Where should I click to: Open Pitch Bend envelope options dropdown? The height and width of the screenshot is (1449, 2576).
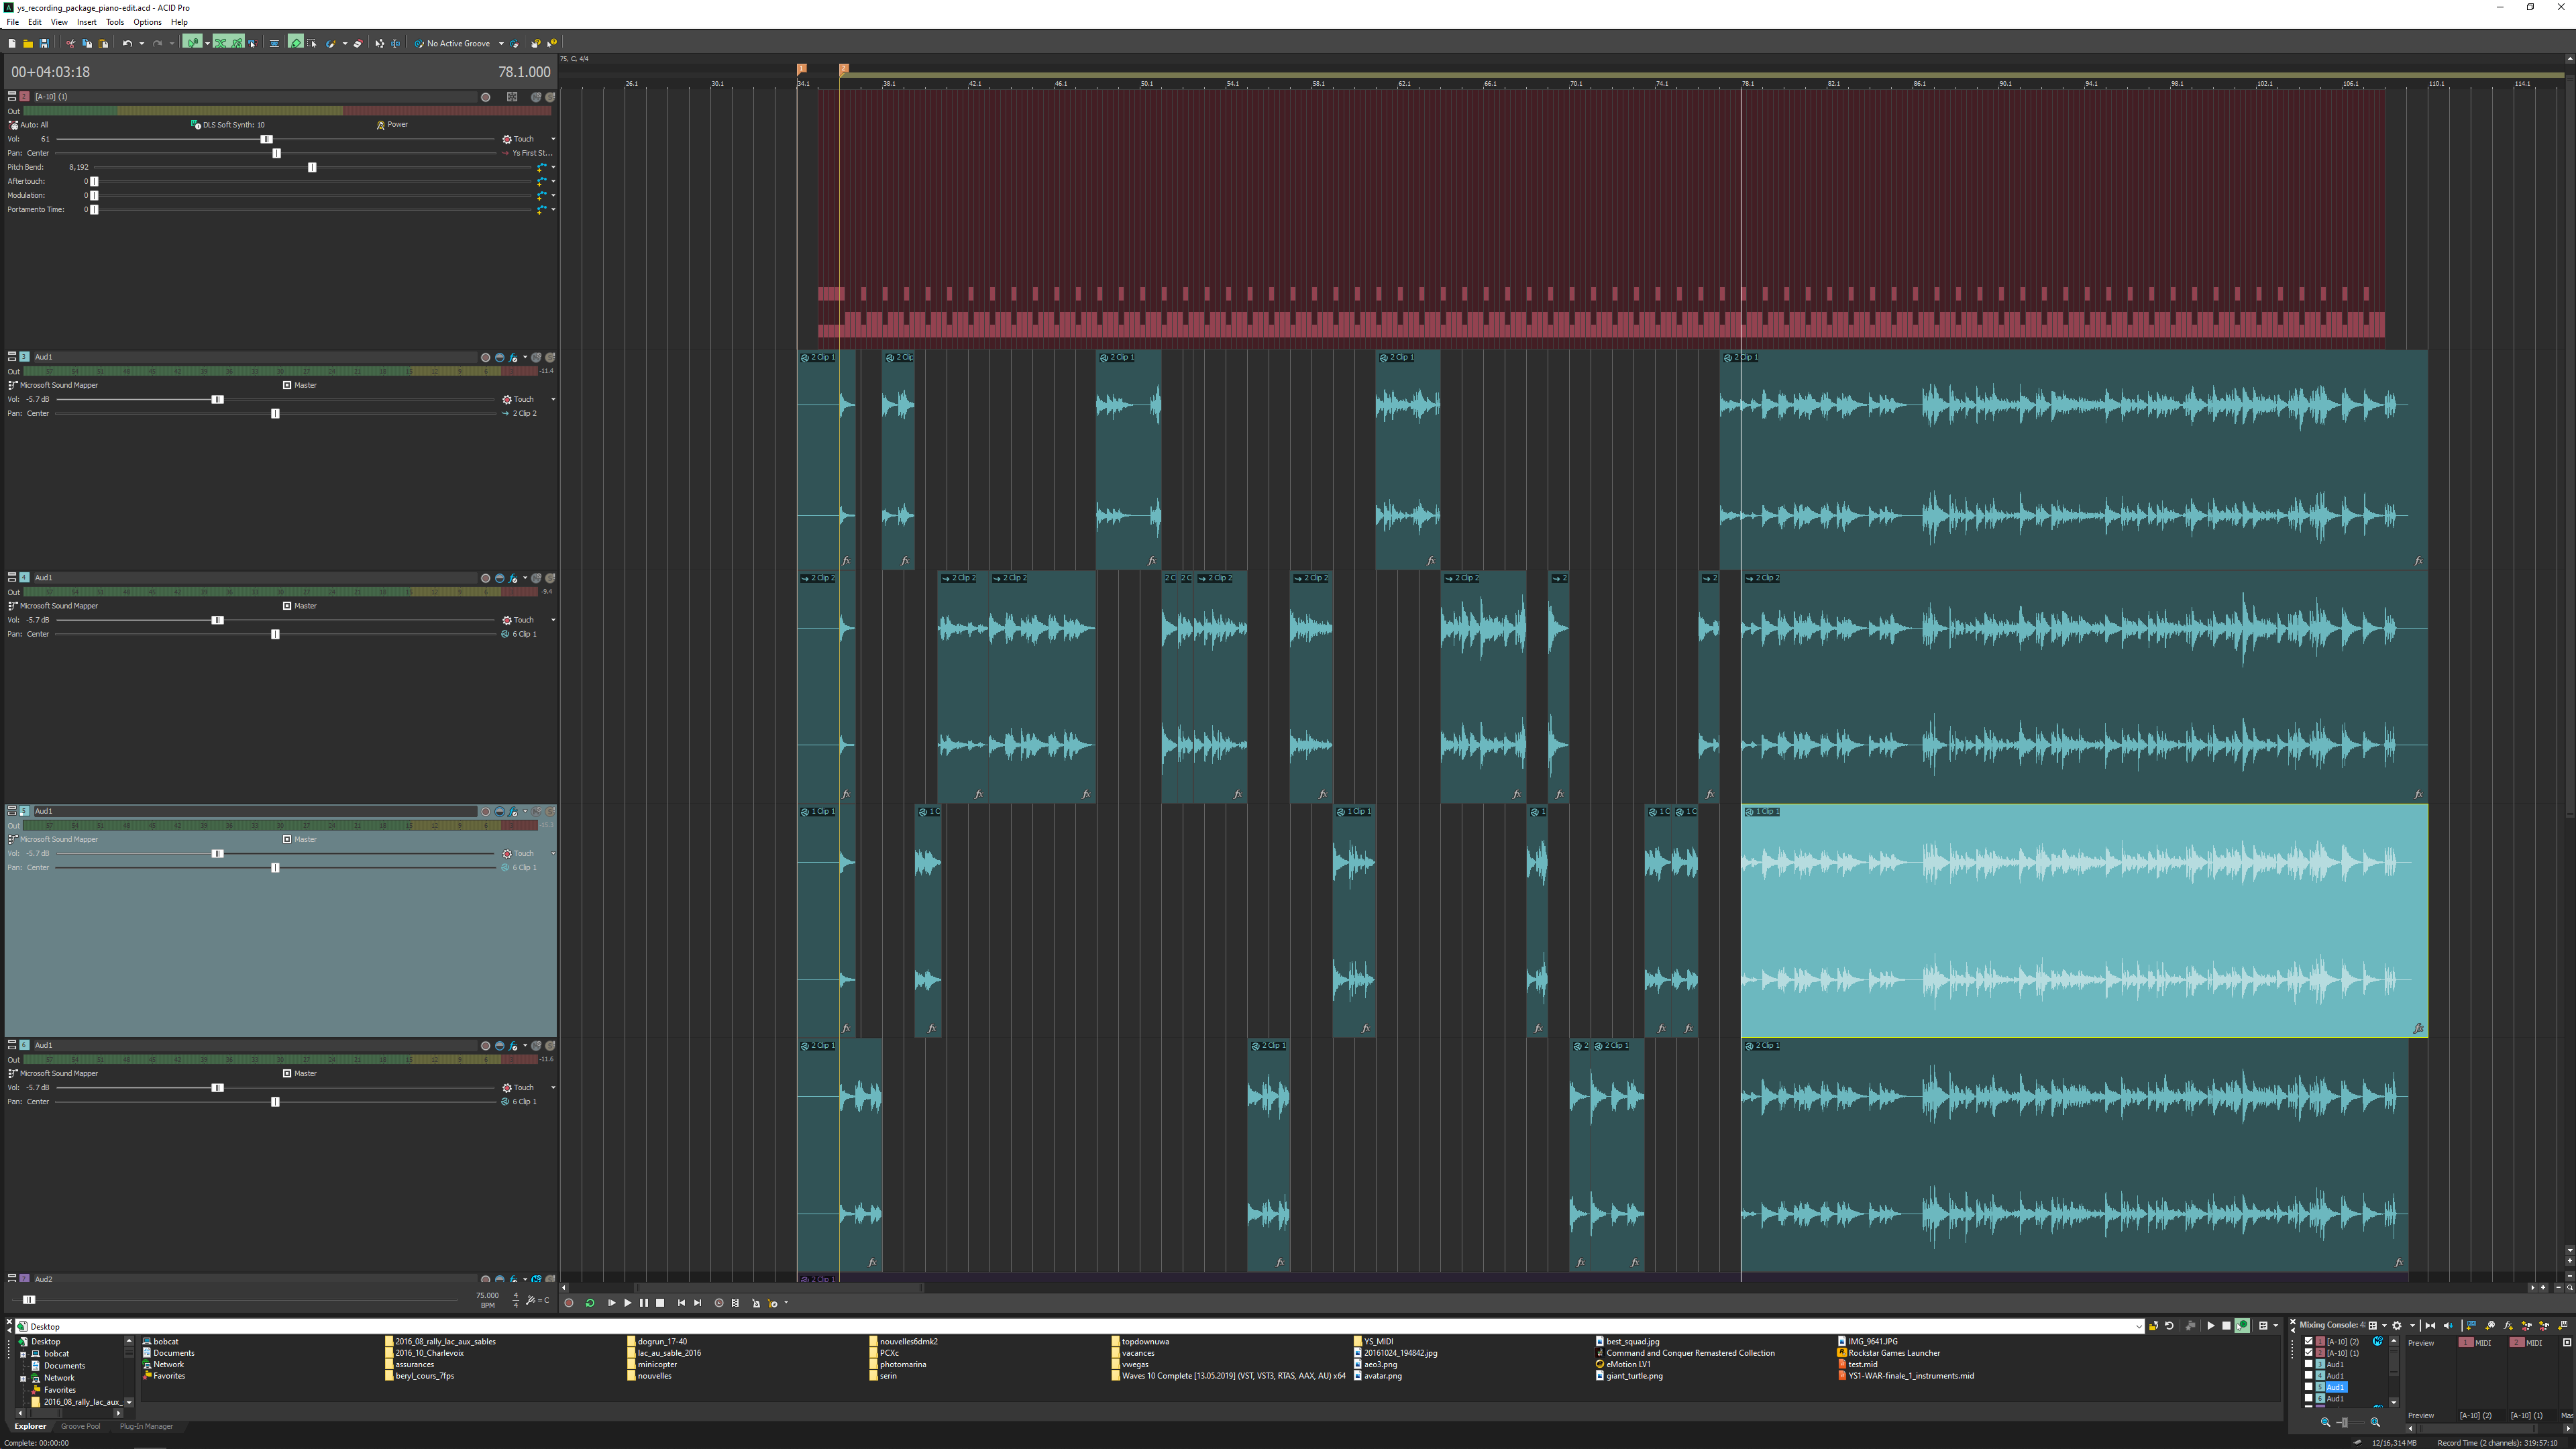pyautogui.click(x=553, y=167)
